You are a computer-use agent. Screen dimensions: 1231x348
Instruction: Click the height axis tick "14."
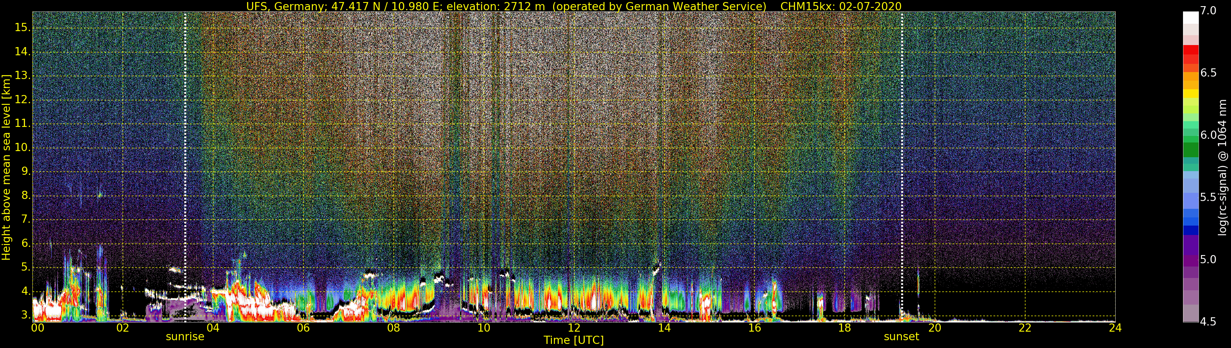(x=23, y=52)
